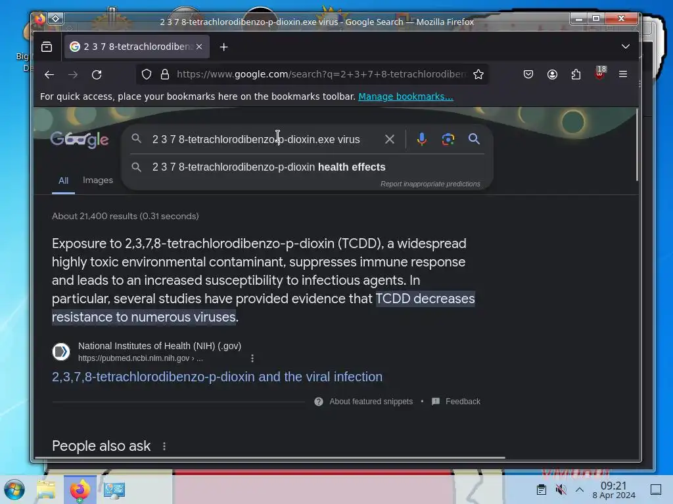This screenshot has width=673, height=504.
Task: Open NIH result options three-dot menu
Action: (x=252, y=358)
